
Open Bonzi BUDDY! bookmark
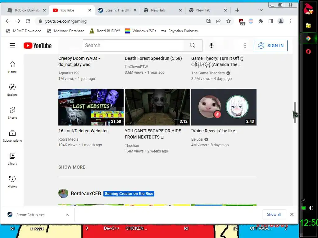[x=105, y=31]
